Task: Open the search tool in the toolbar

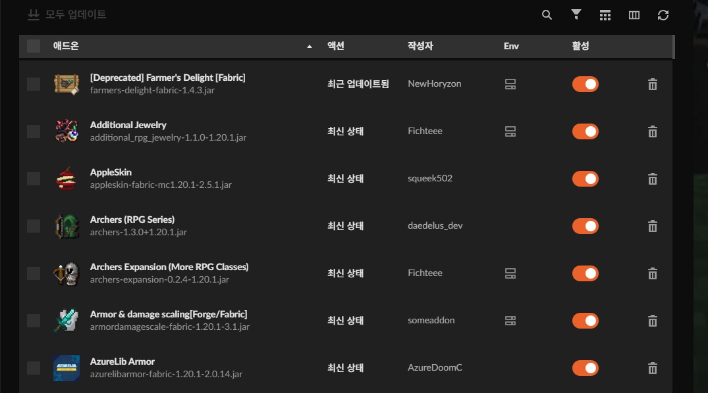Action: click(547, 15)
